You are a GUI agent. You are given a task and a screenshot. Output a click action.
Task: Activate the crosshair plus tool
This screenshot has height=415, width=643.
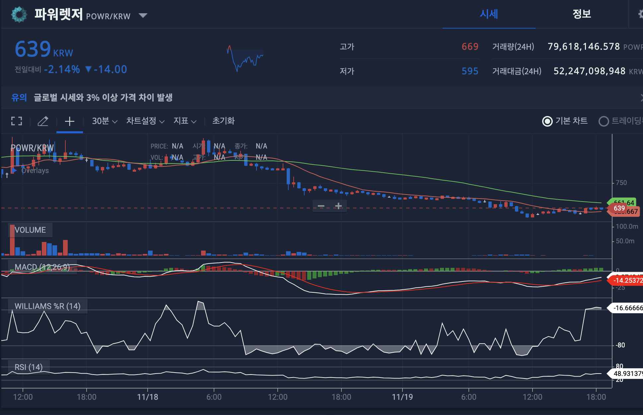(69, 121)
